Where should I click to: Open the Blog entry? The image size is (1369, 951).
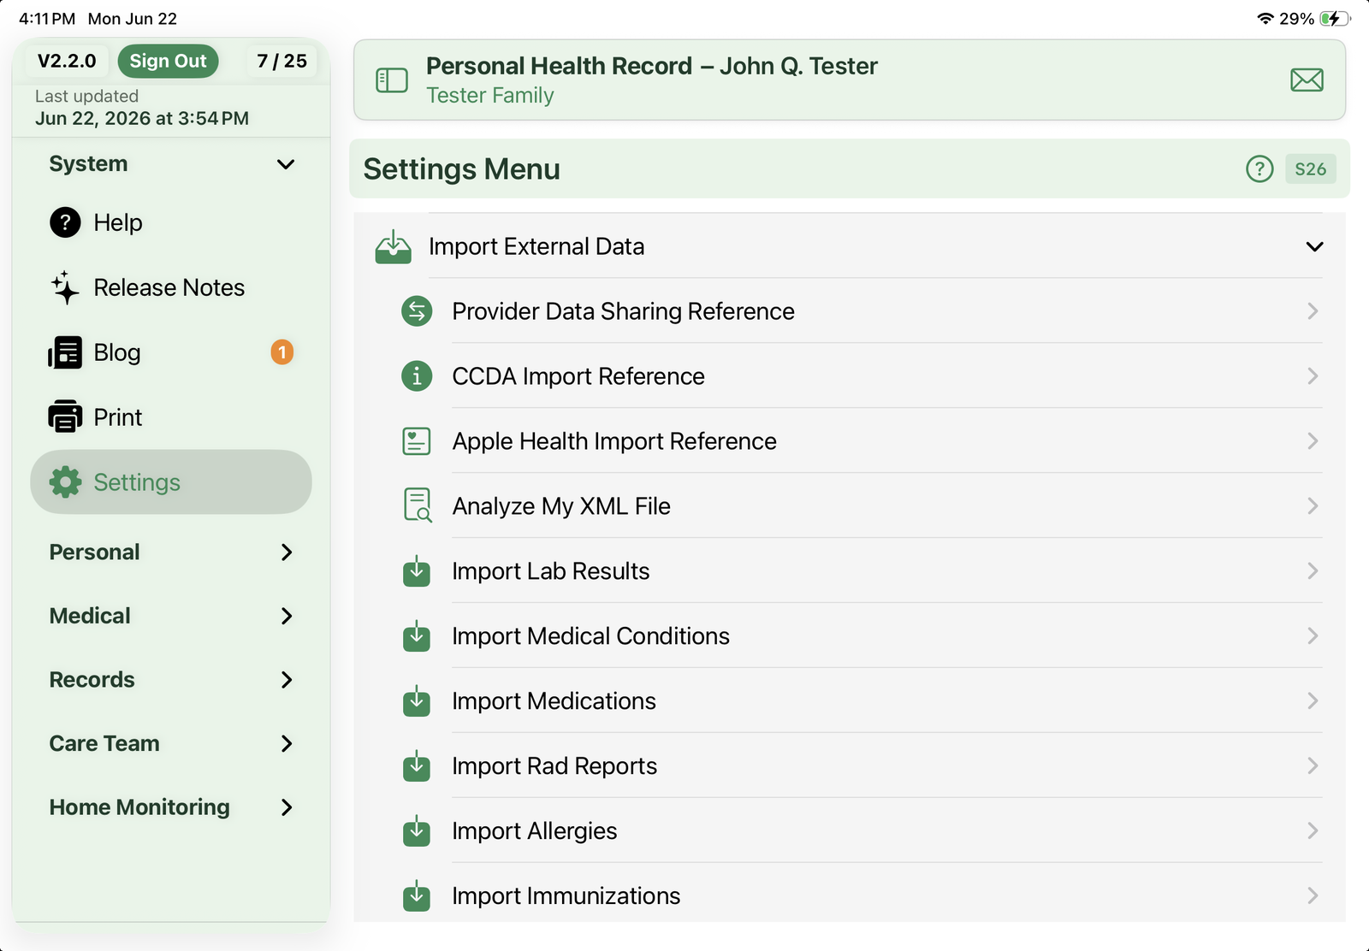coord(171,352)
